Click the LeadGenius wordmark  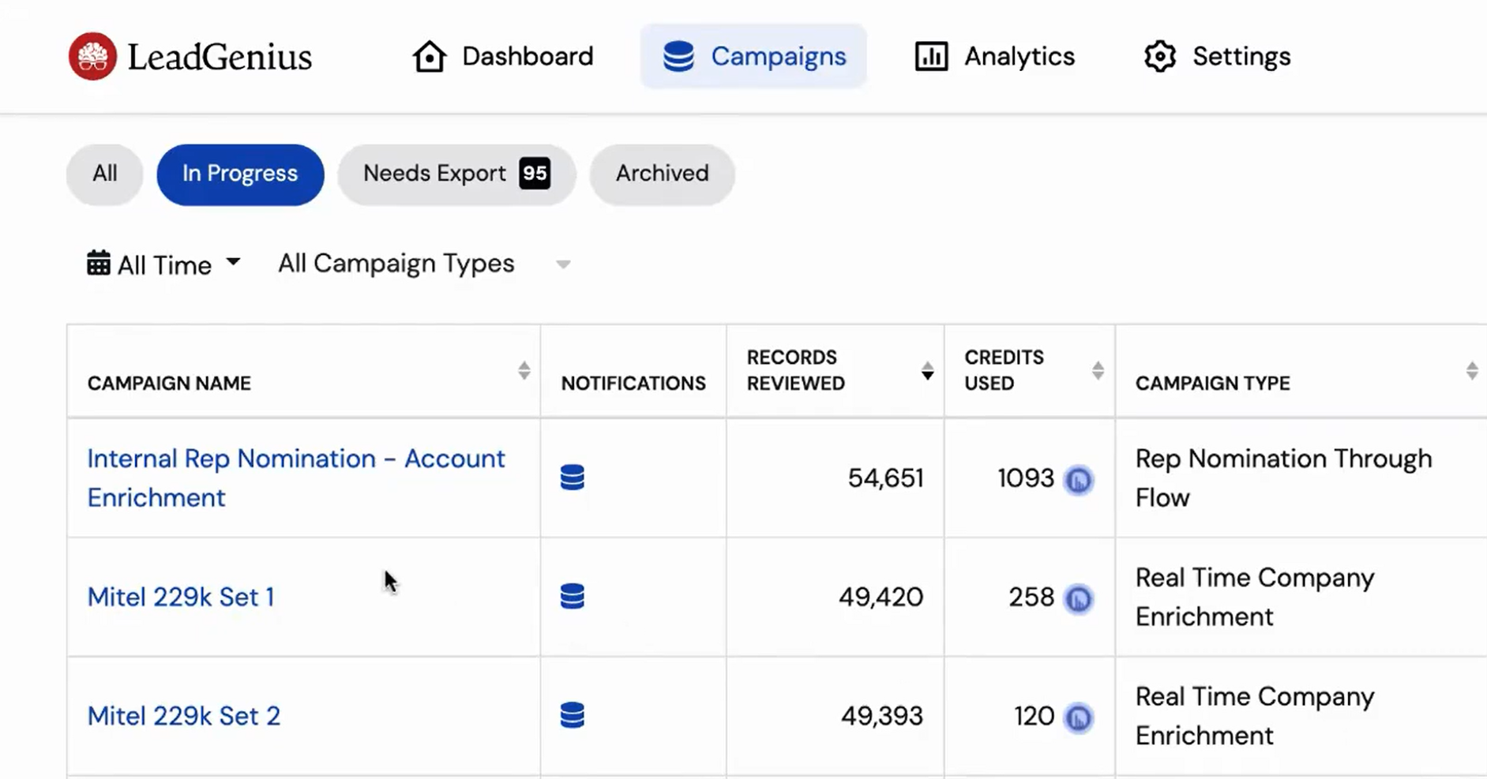[x=220, y=57]
